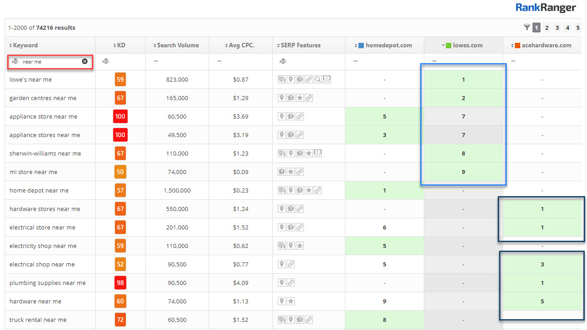Click the orange acehardware.com color square

pos(518,46)
